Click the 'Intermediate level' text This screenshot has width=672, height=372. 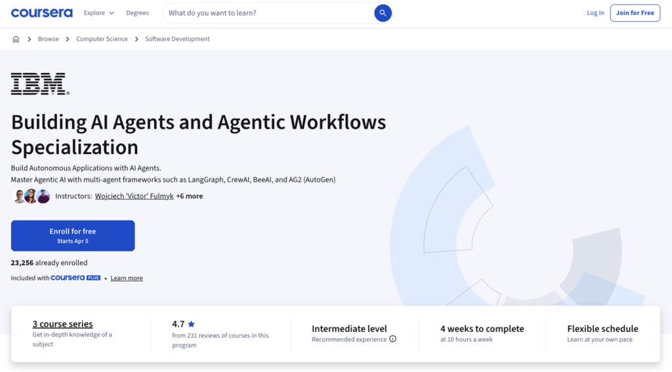349,329
